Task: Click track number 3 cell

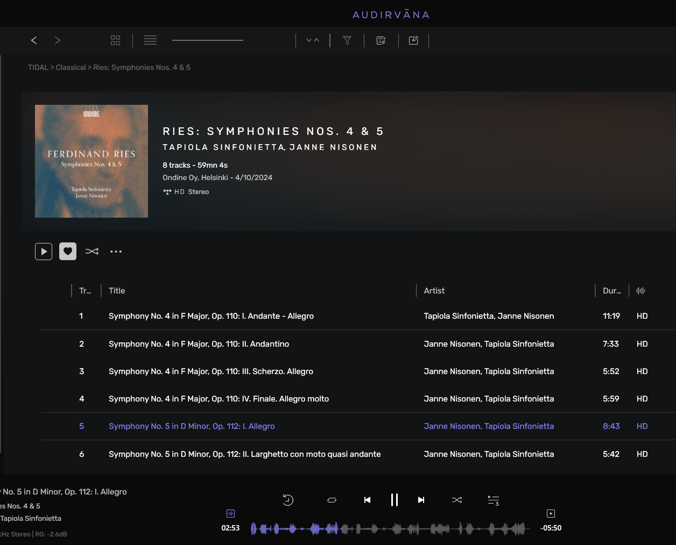Action: coord(82,371)
